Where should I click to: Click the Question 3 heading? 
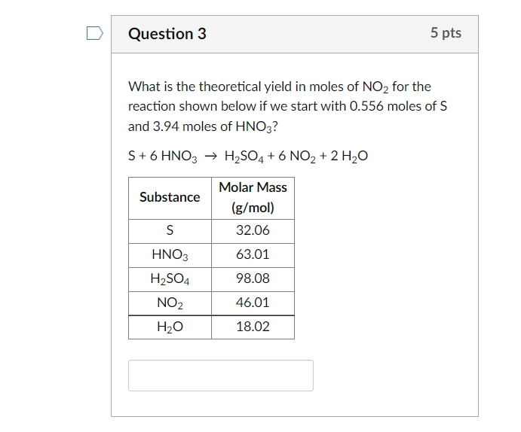[x=167, y=34]
